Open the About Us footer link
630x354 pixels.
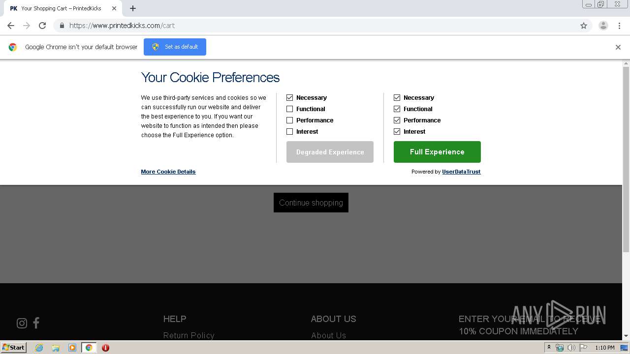coord(328,335)
